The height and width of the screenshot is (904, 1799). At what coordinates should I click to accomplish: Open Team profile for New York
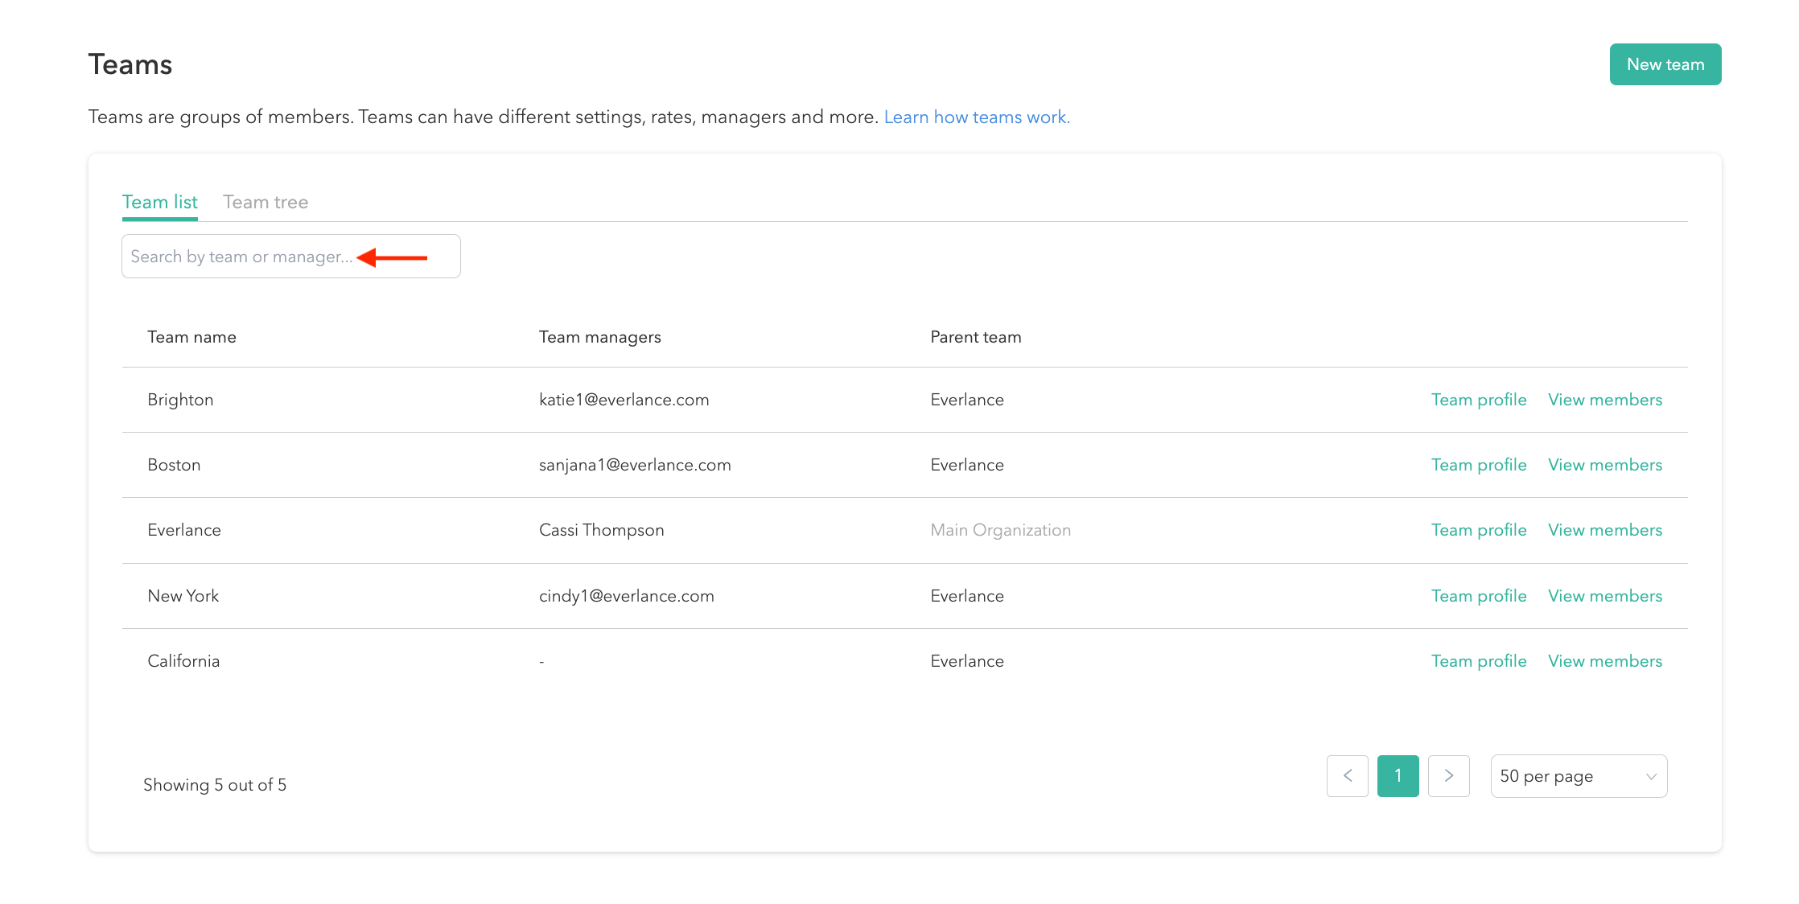1478,596
